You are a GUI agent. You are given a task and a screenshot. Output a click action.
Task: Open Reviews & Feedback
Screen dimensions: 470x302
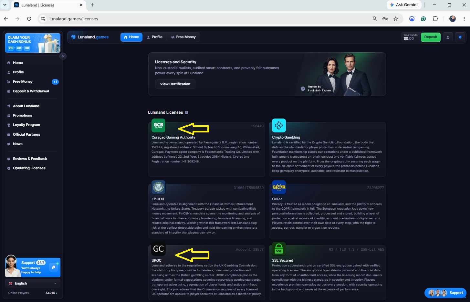(33, 159)
